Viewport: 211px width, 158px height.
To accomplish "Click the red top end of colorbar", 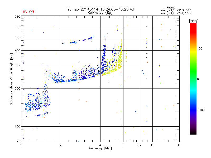I will pyautogui.click(x=193, y=24).
